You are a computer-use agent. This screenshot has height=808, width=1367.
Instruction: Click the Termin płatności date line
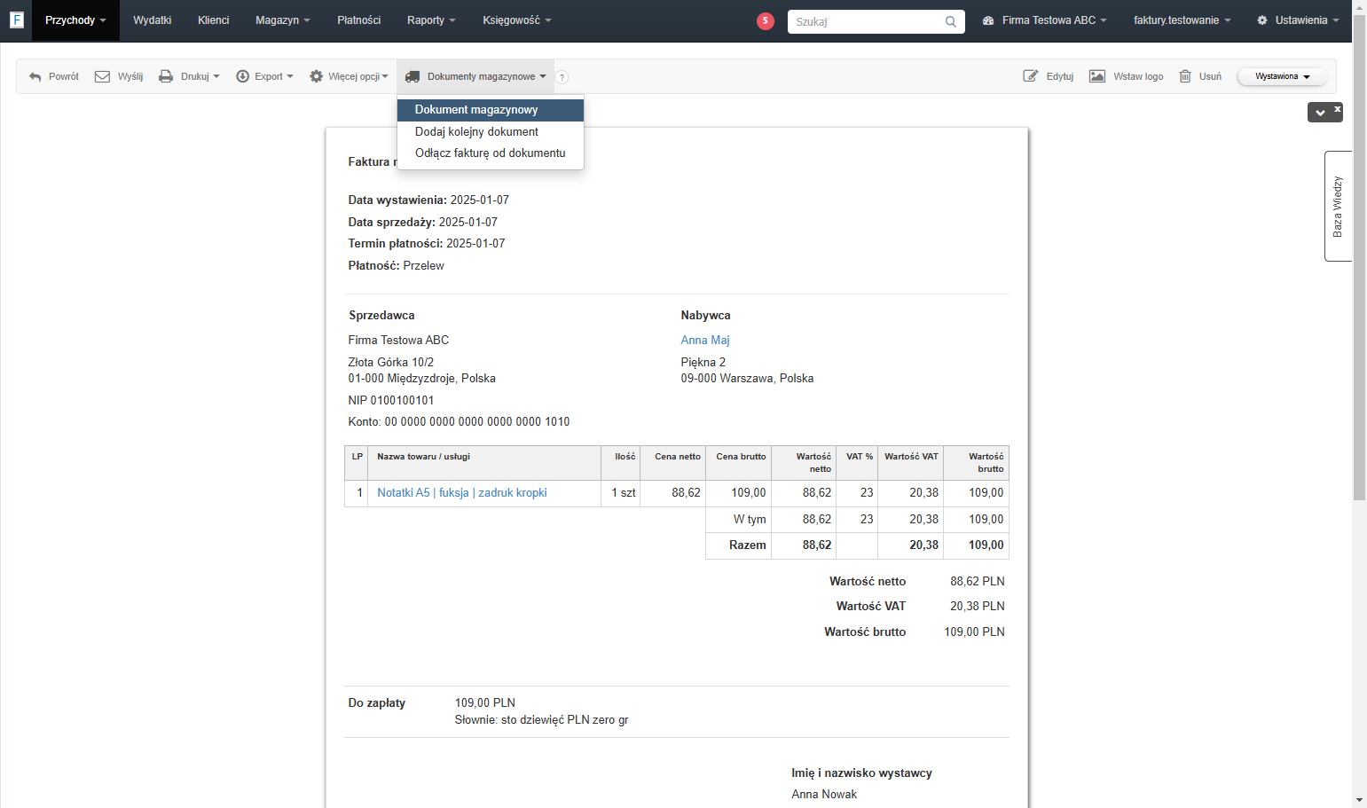point(427,244)
